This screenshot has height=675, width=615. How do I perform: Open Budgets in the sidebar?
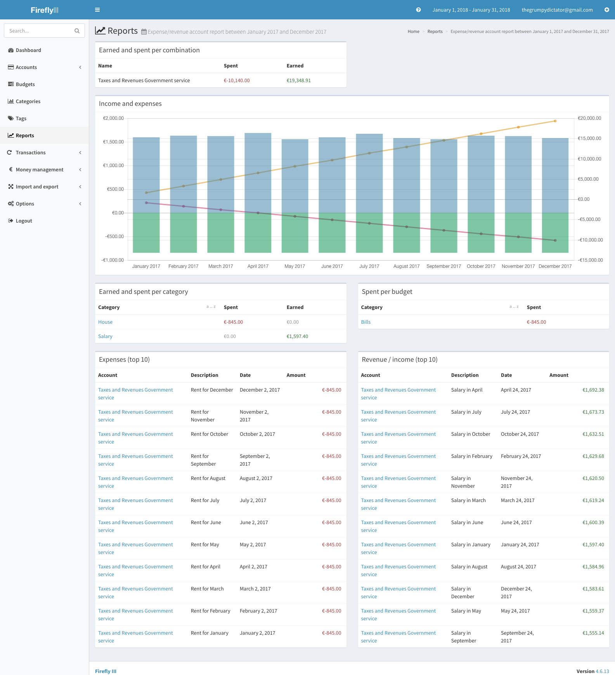pos(25,84)
